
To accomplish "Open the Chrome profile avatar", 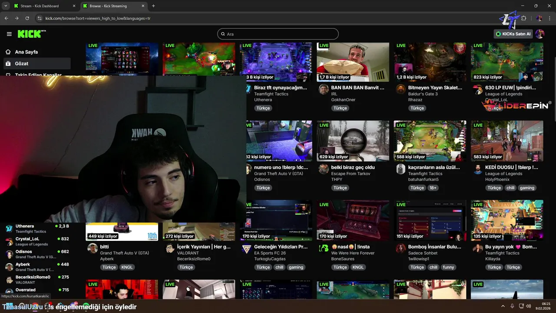I will (x=539, y=18).
